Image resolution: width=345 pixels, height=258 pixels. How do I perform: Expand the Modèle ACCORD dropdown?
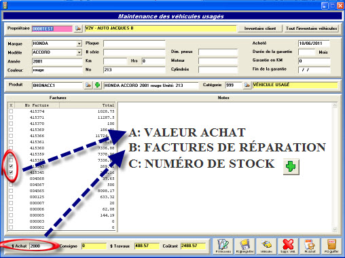point(79,52)
